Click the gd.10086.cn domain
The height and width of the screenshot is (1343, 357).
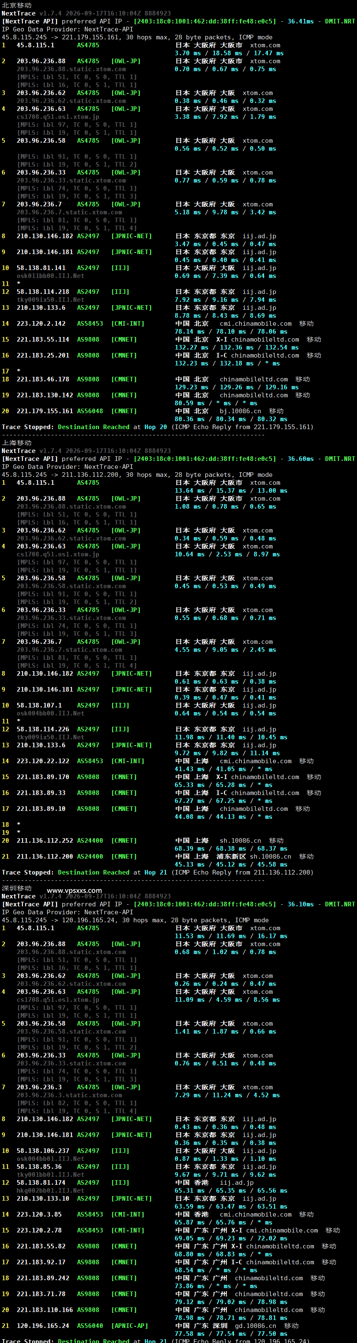click(255, 1326)
